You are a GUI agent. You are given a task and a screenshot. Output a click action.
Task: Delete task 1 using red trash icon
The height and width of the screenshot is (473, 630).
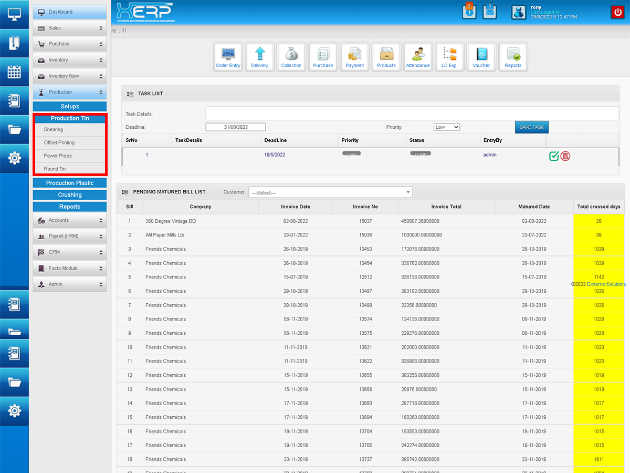click(565, 156)
